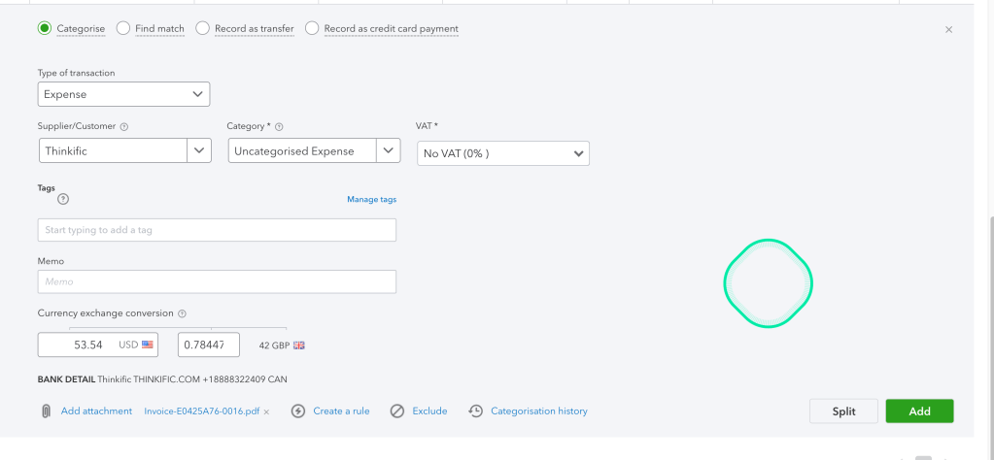This screenshot has height=460, width=994.
Task: Open the Invoice-E0425A76-0016.pdf attachment
Action: click(x=201, y=411)
